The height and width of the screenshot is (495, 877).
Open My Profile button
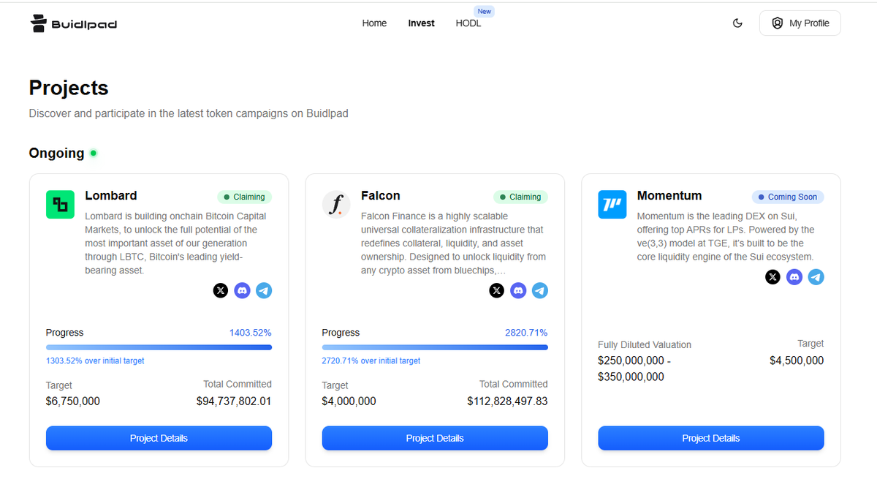(x=800, y=23)
